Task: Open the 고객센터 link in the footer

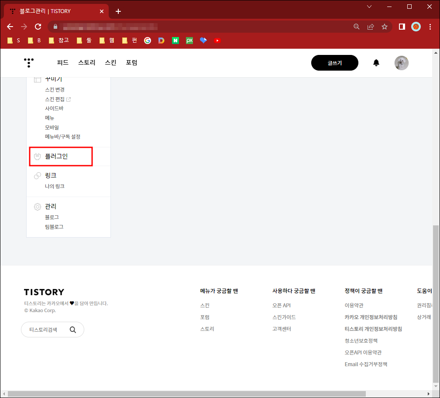Action: tap(282, 329)
